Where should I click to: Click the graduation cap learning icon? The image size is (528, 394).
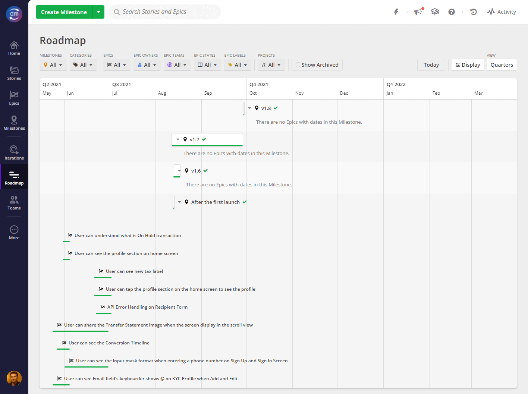tap(435, 12)
